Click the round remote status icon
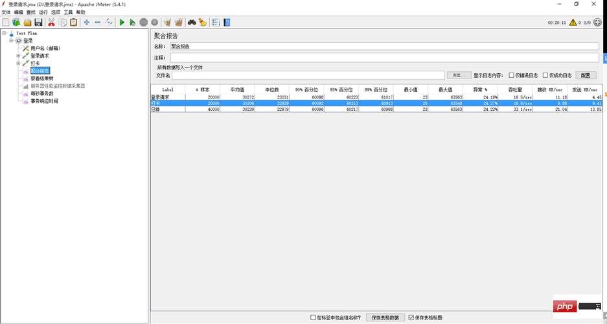This screenshot has width=607, height=324. pos(598,23)
